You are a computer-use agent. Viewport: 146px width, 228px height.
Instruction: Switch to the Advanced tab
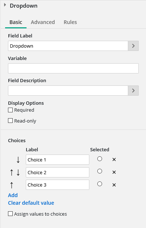pos(43,22)
